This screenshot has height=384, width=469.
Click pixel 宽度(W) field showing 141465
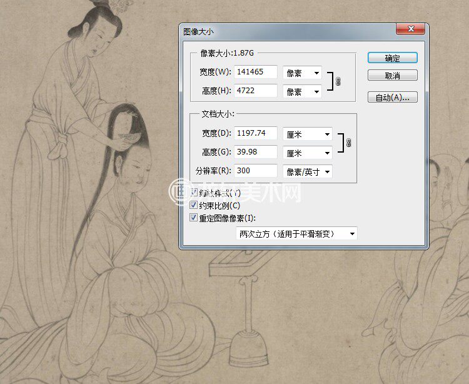click(x=256, y=72)
